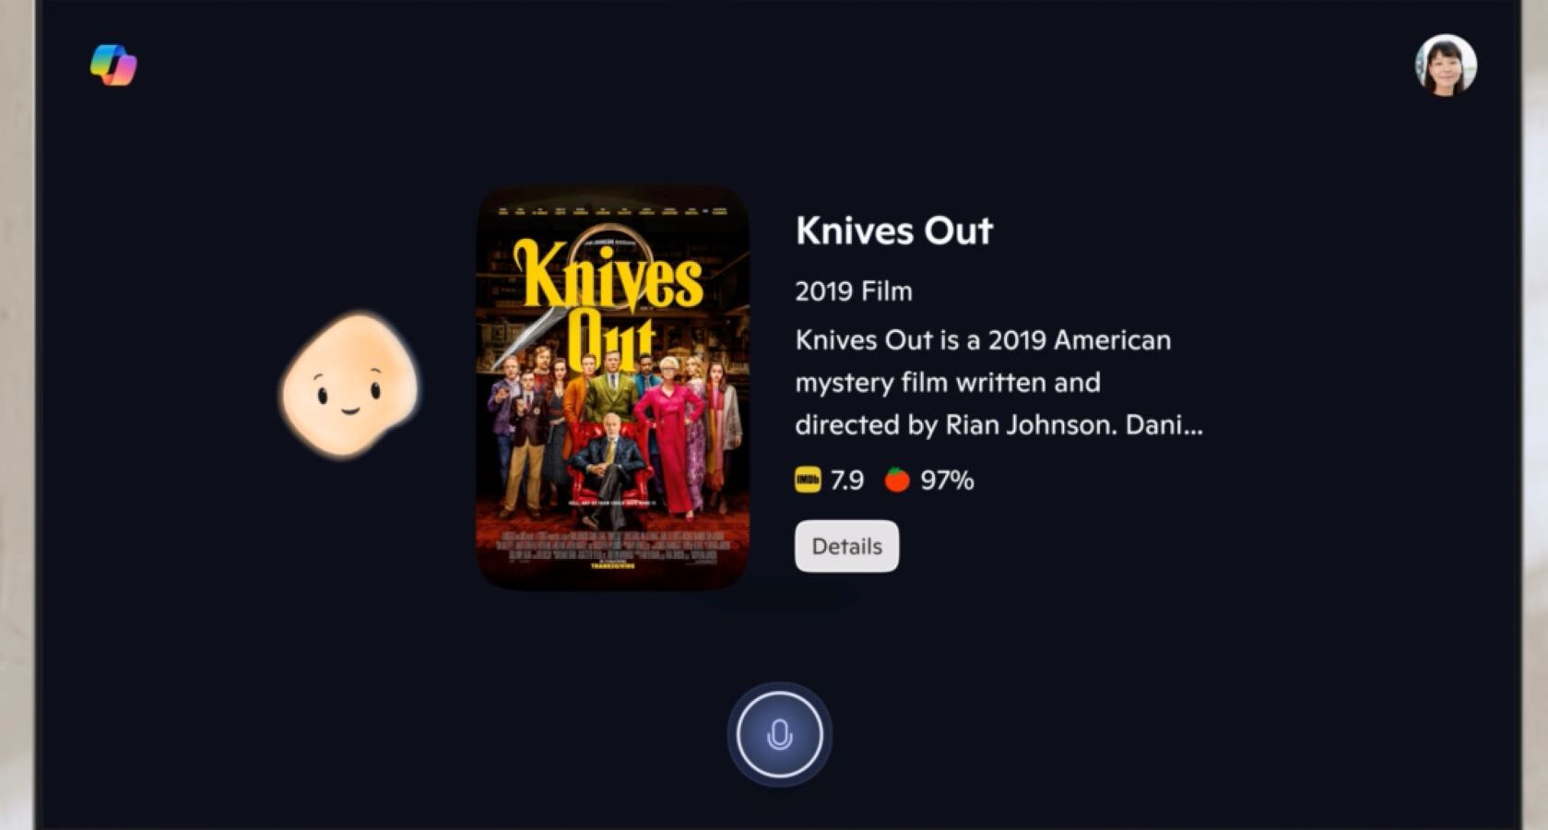
Task: Click the 7.9 IMDb score
Action: (846, 480)
